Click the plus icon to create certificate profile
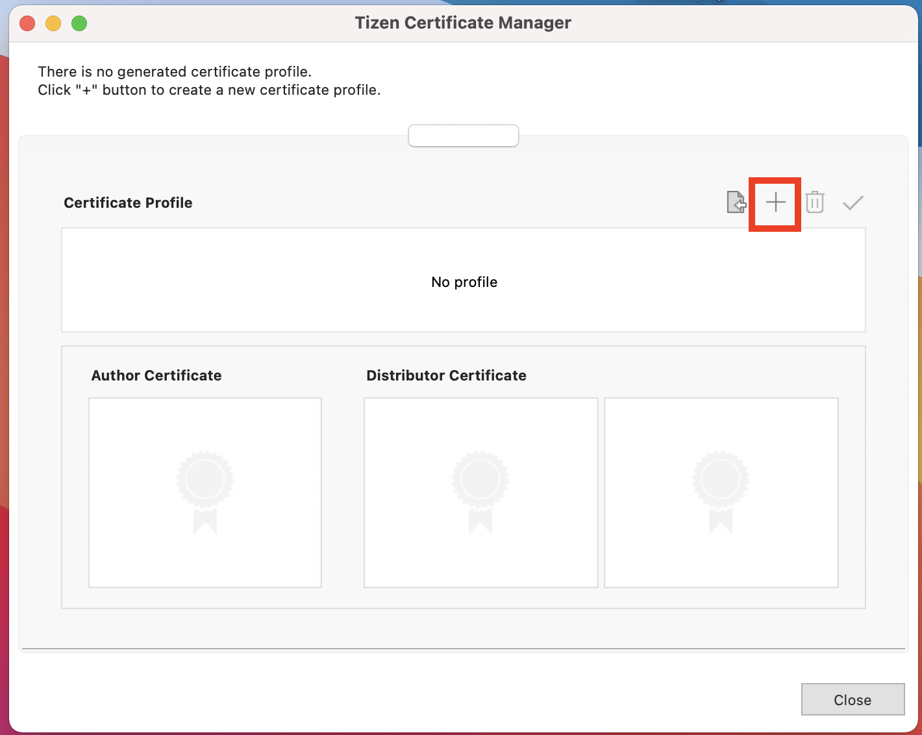The width and height of the screenshot is (922, 735). click(775, 203)
